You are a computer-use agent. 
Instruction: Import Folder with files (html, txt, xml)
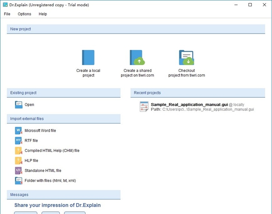(50, 181)
